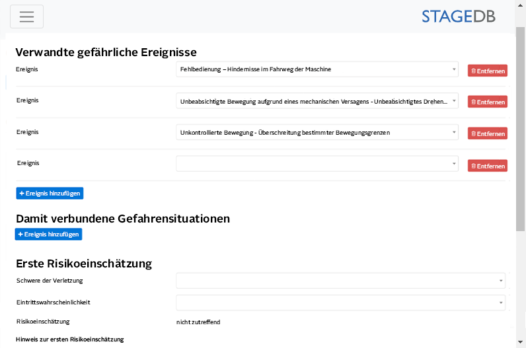Screen dimensions: 526x348
Task: Click the 'nicht zutreffend' risk assessment value
Action: point(198,322)
